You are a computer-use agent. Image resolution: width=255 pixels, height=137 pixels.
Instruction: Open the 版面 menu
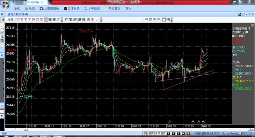pos(30,8)
